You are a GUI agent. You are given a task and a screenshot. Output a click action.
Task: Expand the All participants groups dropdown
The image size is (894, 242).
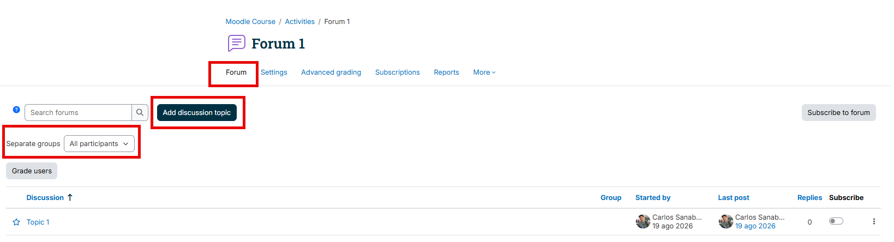[99, 144]
